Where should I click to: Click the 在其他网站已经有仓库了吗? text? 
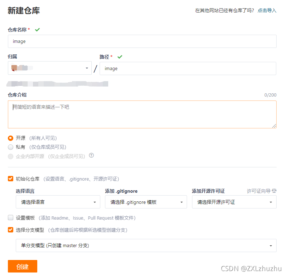point(225,10)
